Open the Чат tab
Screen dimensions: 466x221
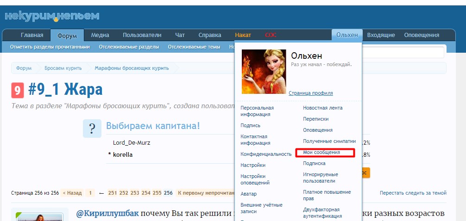click(x=180, y=35)
